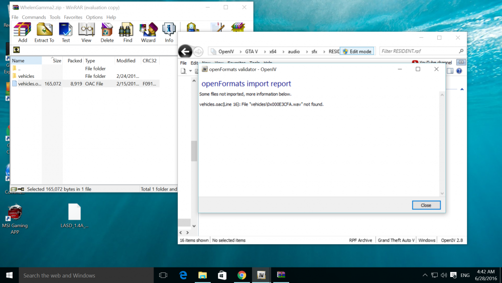
Task: Select audio breadcrumb segment
Action: coord(294,51)
